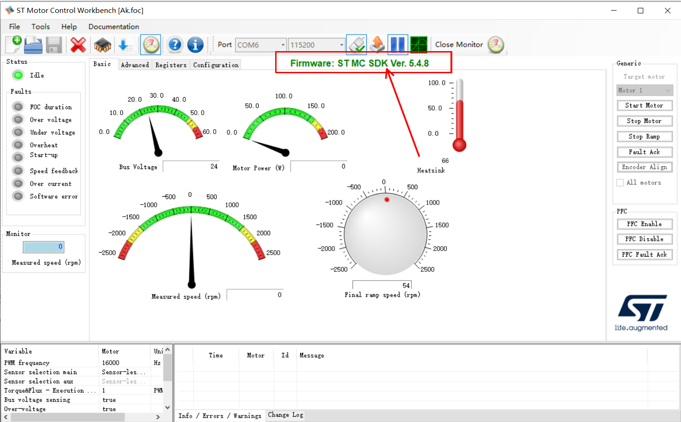Click the Sensor selection main row
Viewport: 681px width, 422px height.
[83, 372]
